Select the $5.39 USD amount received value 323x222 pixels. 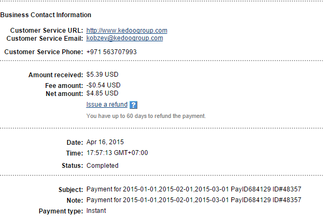[103, 75]
